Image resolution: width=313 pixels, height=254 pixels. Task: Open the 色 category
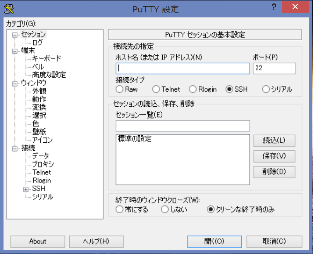pos(36,123)
